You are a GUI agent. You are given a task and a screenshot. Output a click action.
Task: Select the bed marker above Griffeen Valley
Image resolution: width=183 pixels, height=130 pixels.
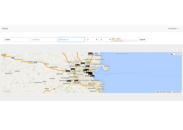click(x=68, y=71)
